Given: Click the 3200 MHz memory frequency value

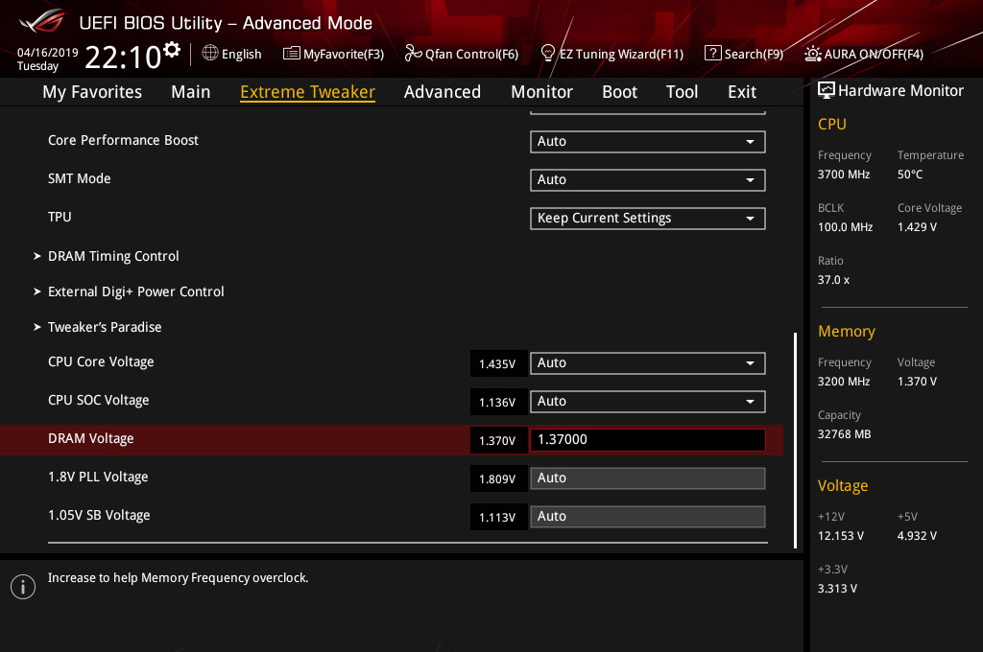Looking at the screenshot, I should pos(844,381).
